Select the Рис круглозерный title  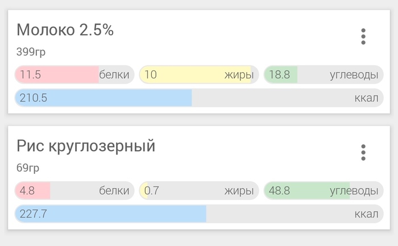pyautogui.click(x=86, y=146)
